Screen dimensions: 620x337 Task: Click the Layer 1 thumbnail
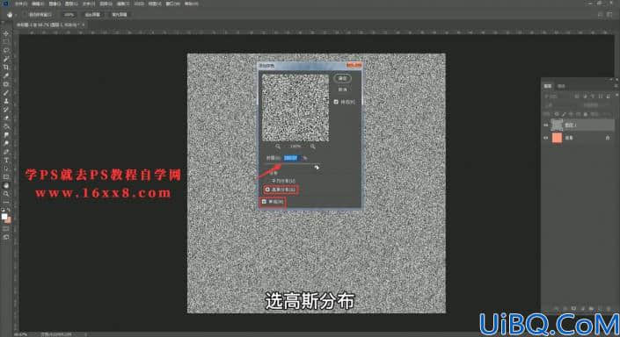tap(557, 125)
